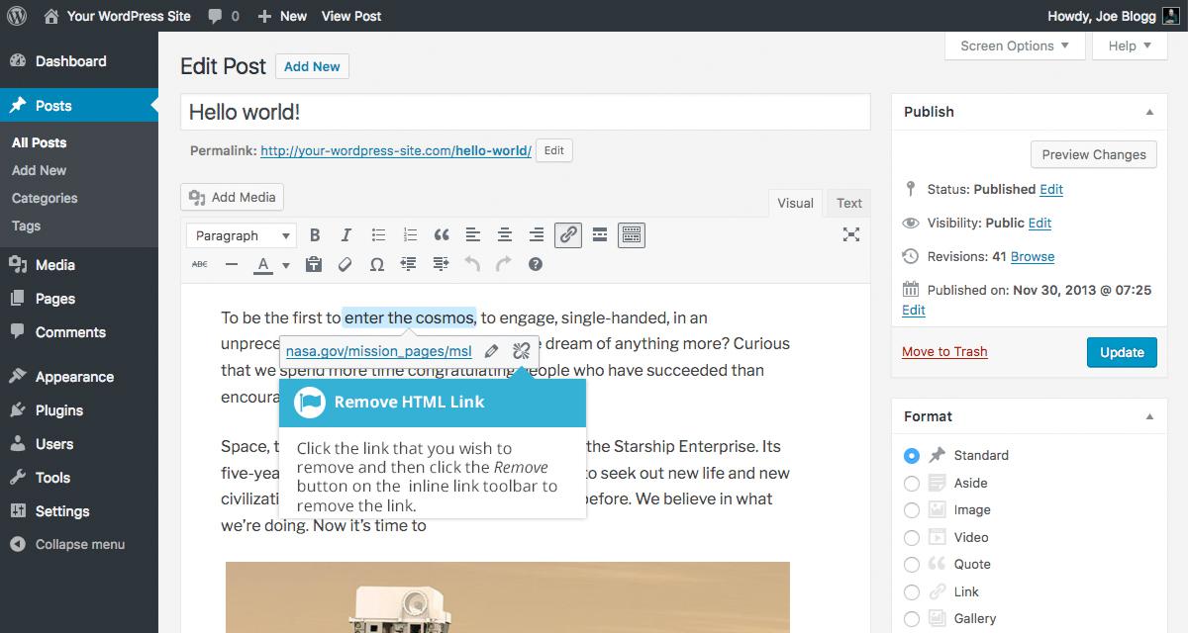Clear formatting with the eraser icon
Screen dimensions: 1188x633
coord(346,264)
